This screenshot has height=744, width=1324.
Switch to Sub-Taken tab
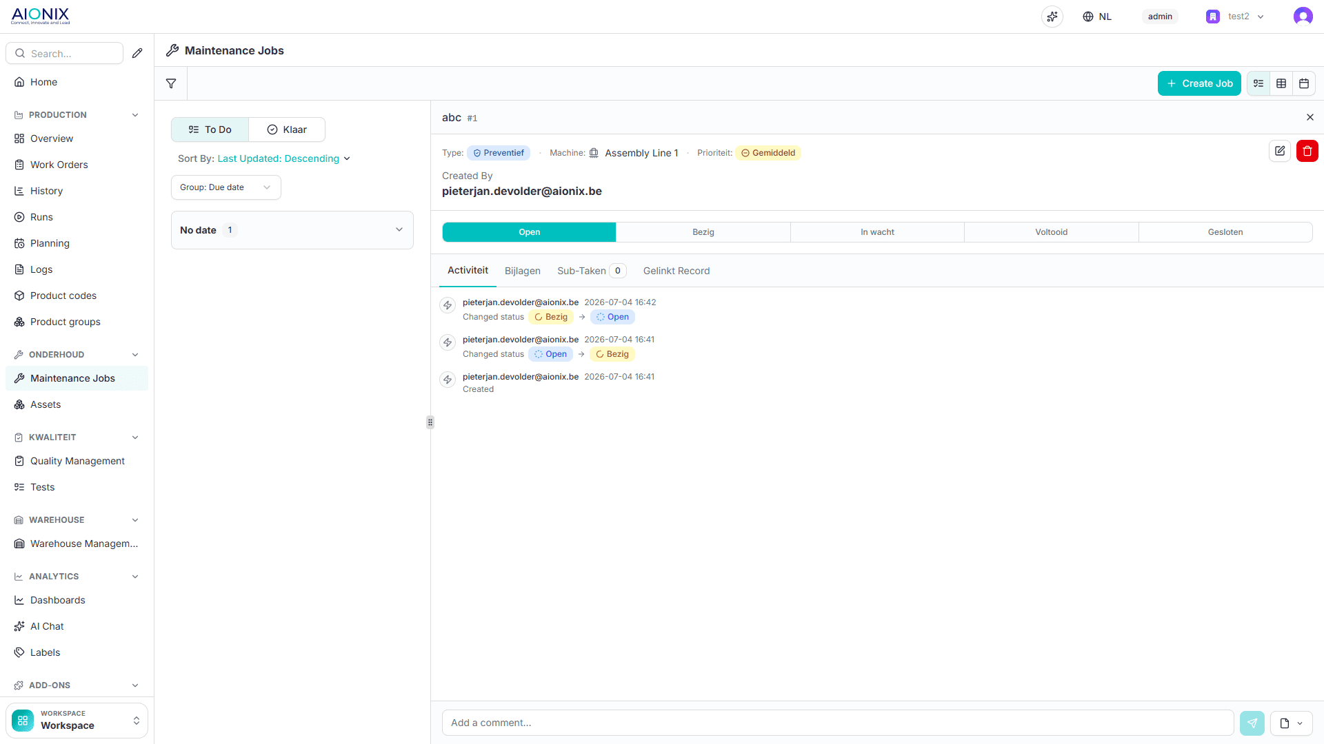(591, 271)
